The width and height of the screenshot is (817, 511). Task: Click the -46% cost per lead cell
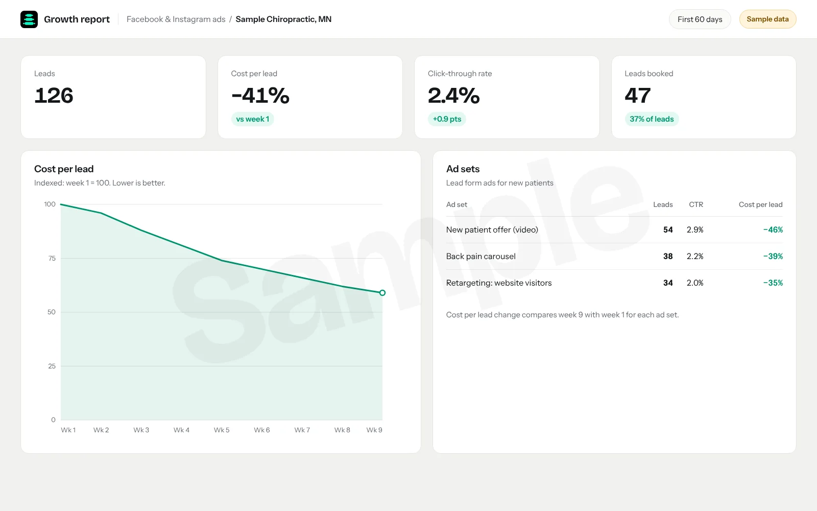tap(773, 230)
